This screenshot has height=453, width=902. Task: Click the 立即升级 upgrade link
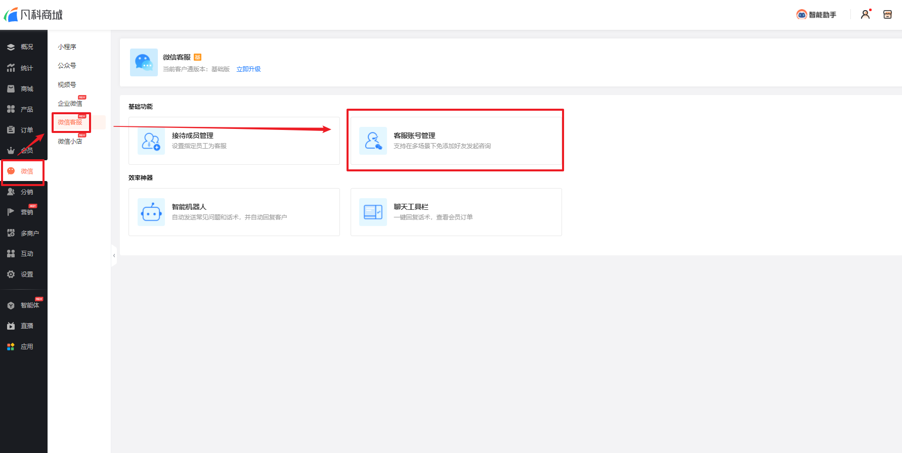(x=248, y=69)
